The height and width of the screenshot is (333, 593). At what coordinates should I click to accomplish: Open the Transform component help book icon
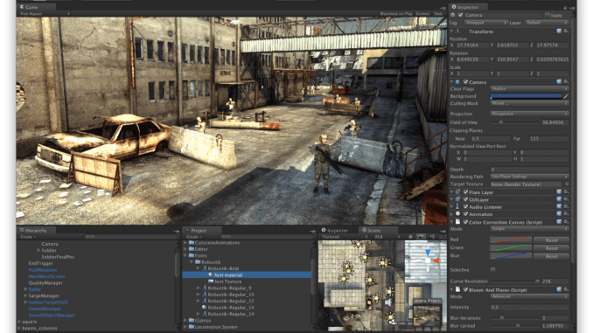pyautogui.click(x=559, y=31)
